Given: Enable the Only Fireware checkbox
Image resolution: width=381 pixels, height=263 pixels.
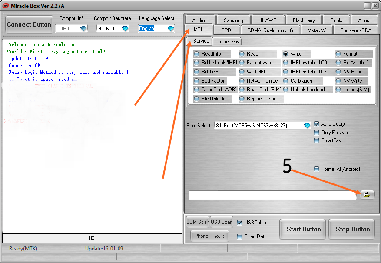Looking at the screenshot, I should (316, 133).
